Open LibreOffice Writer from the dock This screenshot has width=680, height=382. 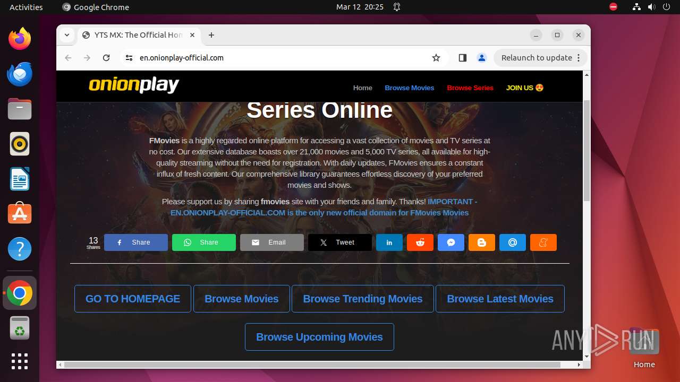coord(20,179)
